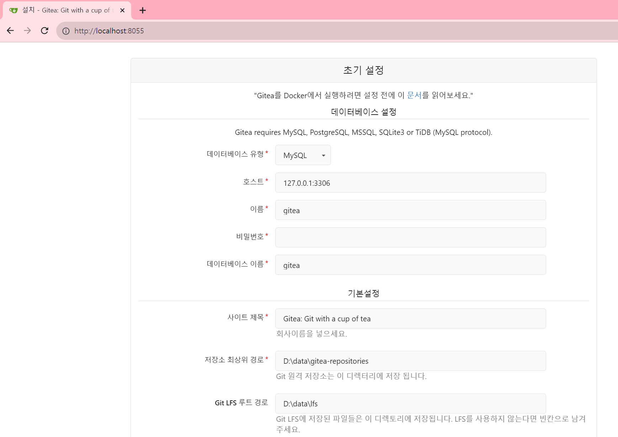Click the 사이트 제목 field

tap(411, 318)
